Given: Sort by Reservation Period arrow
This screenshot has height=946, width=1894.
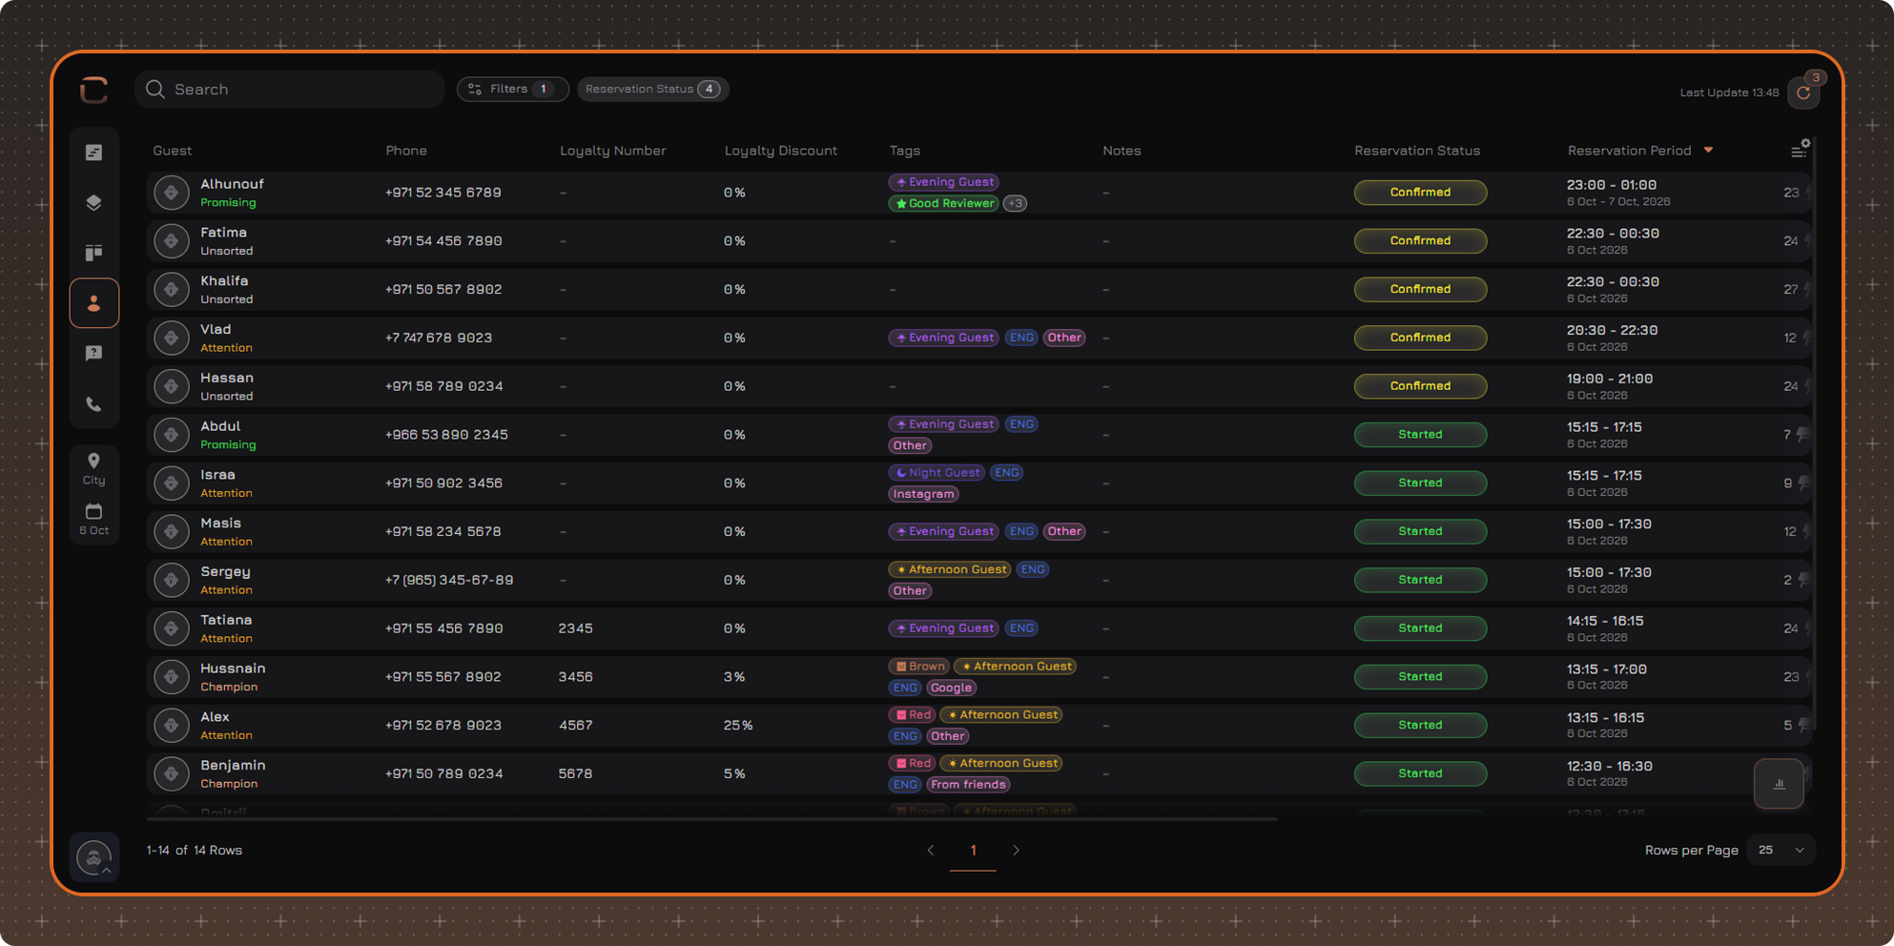Looking at the screenshot, I should click(x=1709, y=150).
